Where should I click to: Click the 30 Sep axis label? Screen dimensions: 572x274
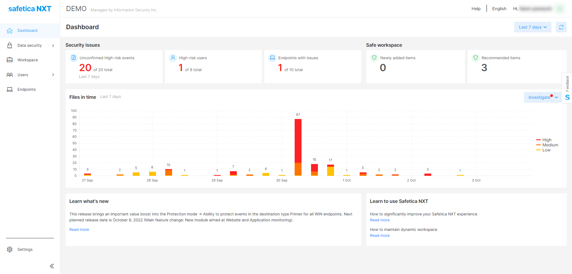pyautogui.click(x=282, y=180)
